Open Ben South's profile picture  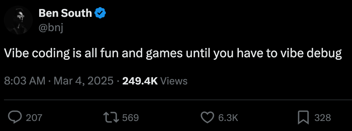18,20
